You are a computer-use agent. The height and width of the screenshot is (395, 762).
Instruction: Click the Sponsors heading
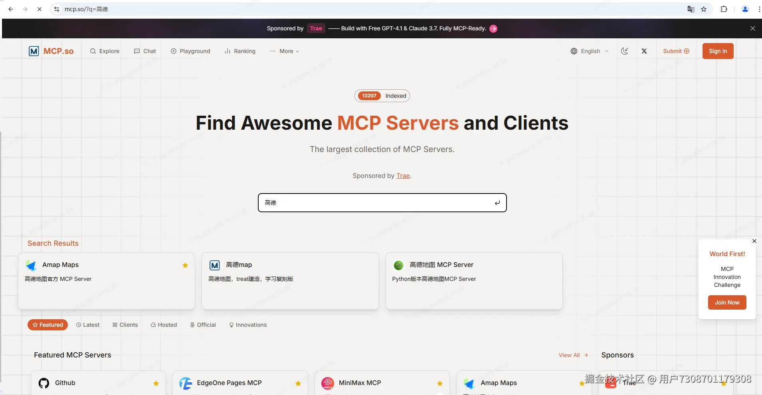pyautogui.click(x=618, y=355)
